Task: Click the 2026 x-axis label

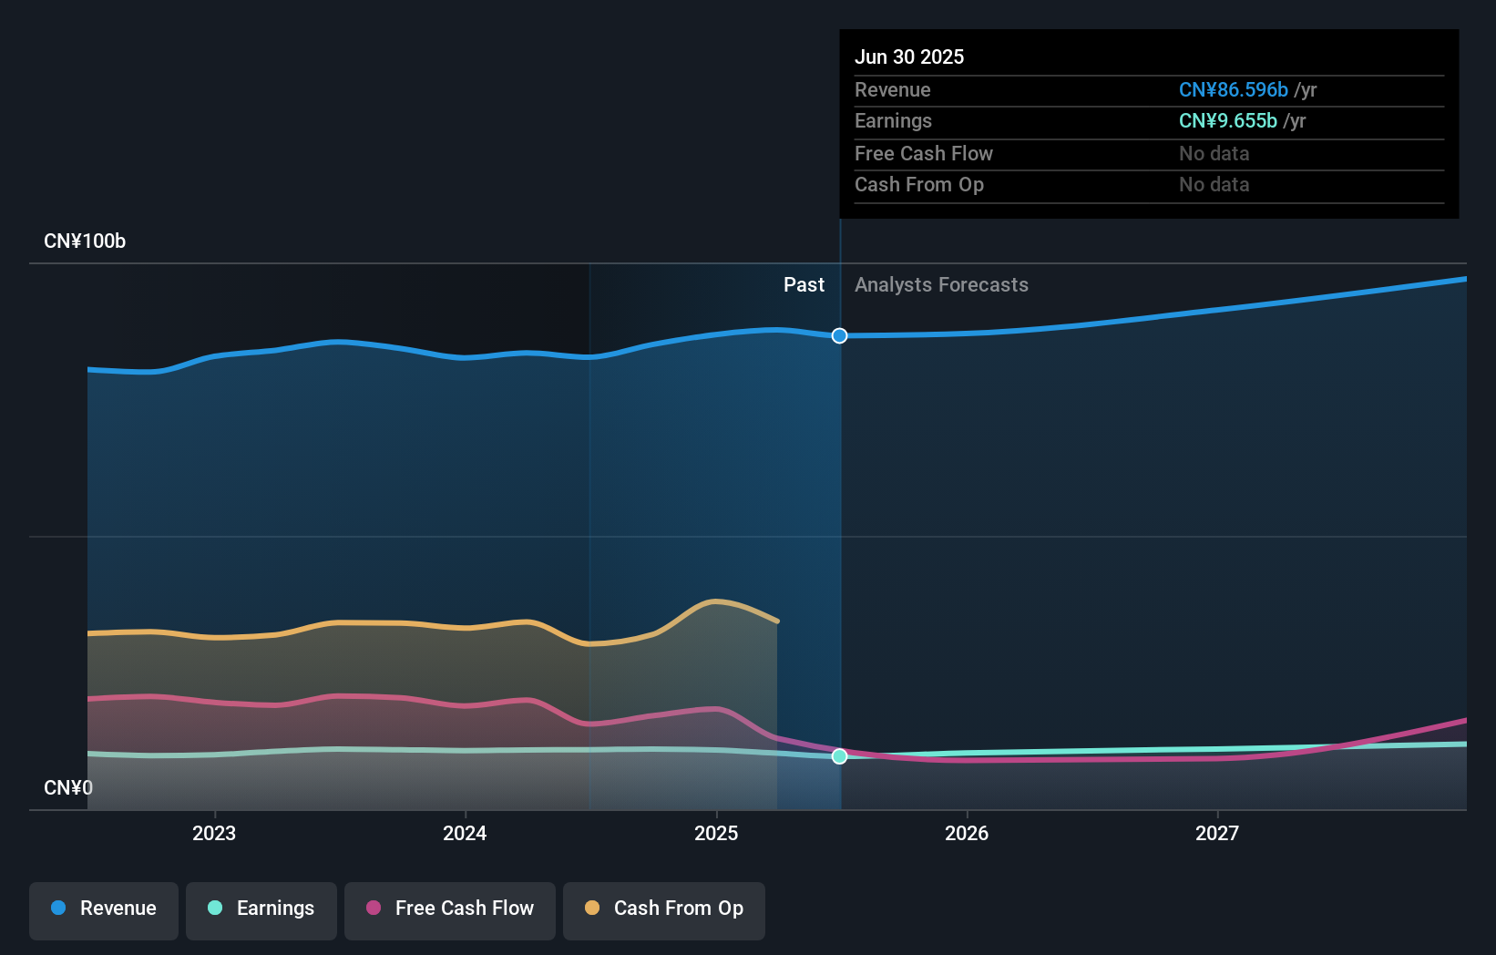Action: (x=967, y=833)
